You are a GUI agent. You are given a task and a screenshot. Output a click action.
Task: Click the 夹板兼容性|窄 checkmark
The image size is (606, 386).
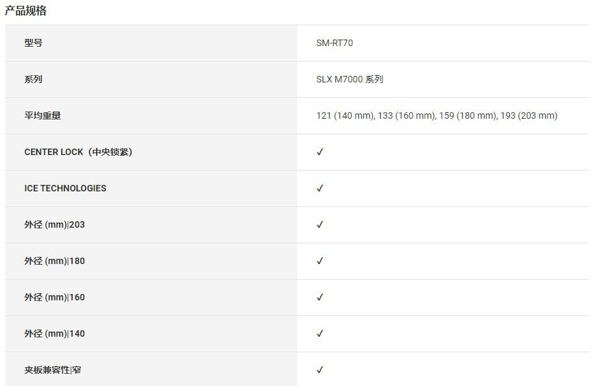point(320,370)
